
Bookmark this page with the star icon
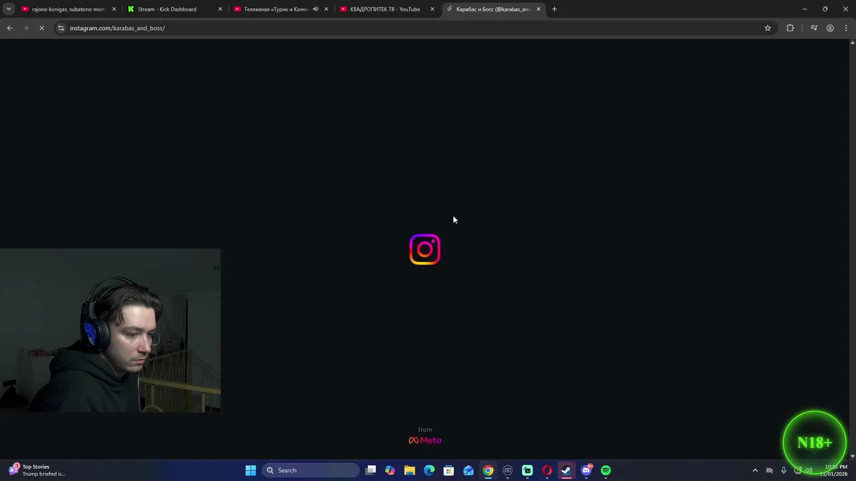tap(768, 28)
